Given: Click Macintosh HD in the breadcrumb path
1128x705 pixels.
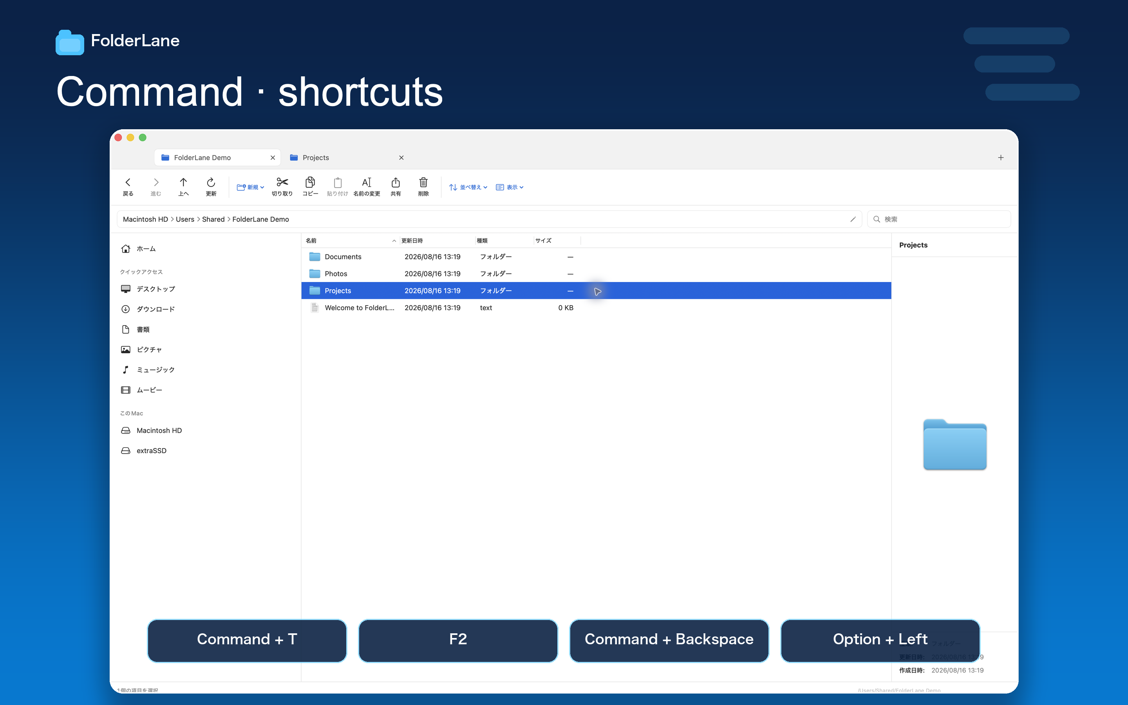Looking at the screenshot, I should pyautogui.click(x=145, y=219).
